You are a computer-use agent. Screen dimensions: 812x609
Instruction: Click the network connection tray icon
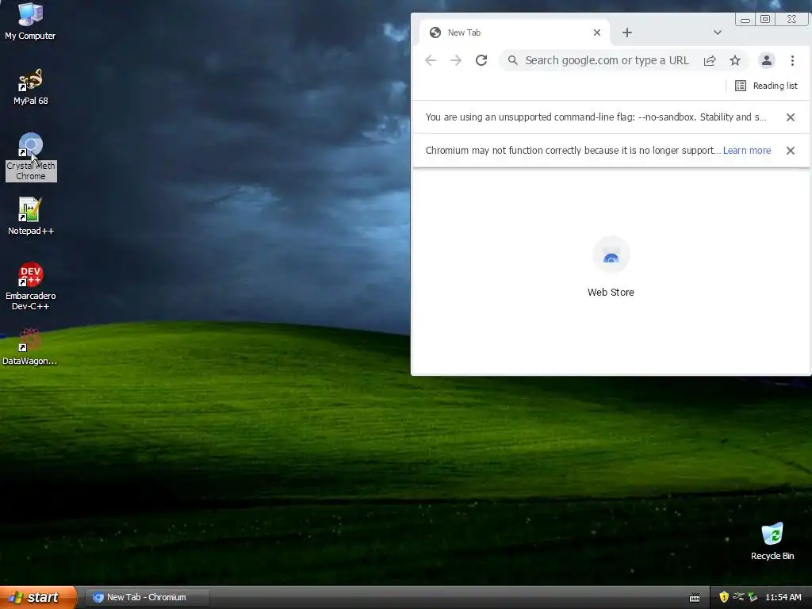(x=738, y=597)
